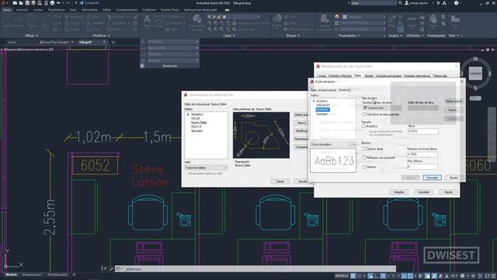Click the New drawing quick-access icon

coord(15,3)
